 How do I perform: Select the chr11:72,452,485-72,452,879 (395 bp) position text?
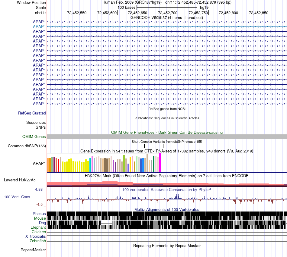(x=198, y=2)
